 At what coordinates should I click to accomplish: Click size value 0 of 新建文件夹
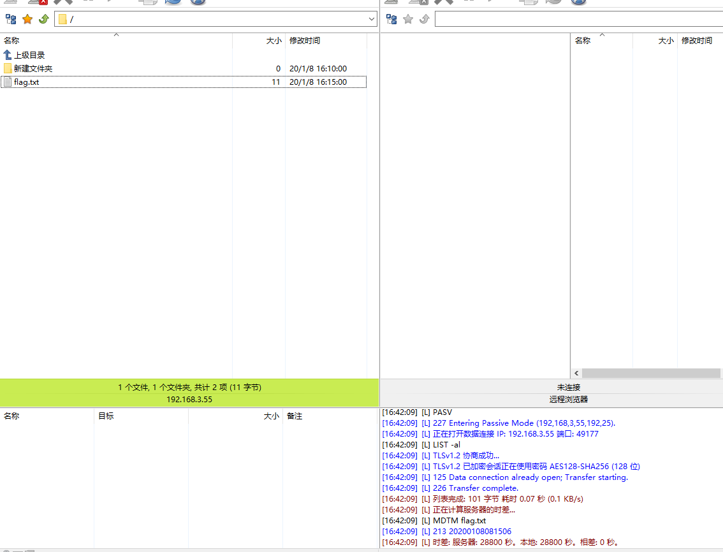pos(278,68)
